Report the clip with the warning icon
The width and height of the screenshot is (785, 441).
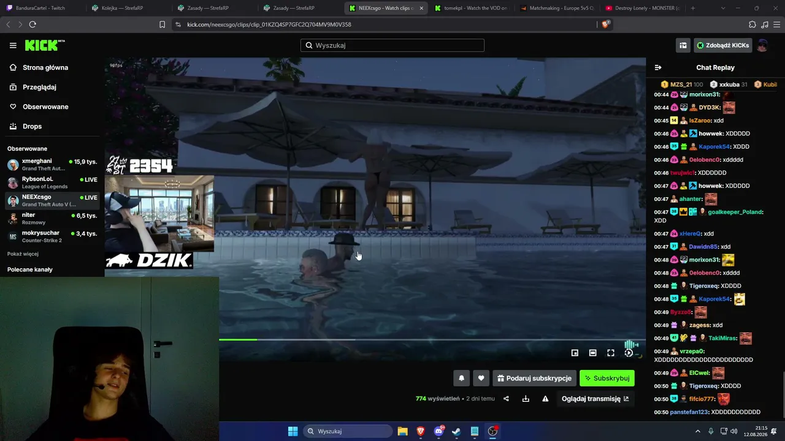click(545, 399)
